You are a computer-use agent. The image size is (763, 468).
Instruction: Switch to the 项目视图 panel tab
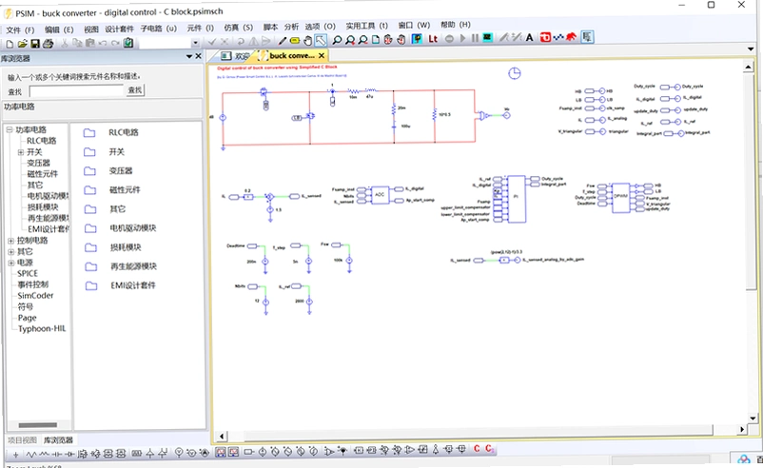(22, 440)
